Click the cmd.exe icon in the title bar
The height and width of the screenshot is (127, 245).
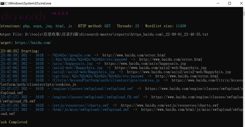click(x=2, y=3)
